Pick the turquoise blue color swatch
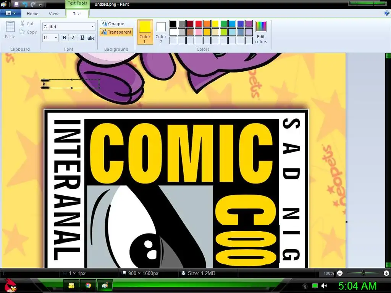The width and height of the screenshot is (391, 293). pos(232,24)
